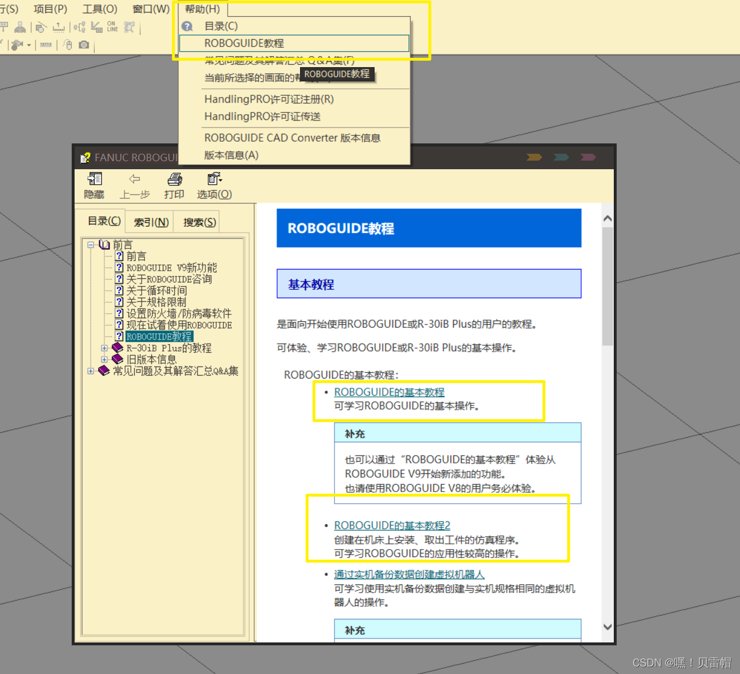Screen dimensions: 740x674
Task: Expand the 常见问题及其解答汇总Q&A集 tree node
Action: coord(91,371)
